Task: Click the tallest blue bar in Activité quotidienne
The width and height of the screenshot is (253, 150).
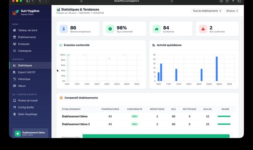Action: (217, 69)
